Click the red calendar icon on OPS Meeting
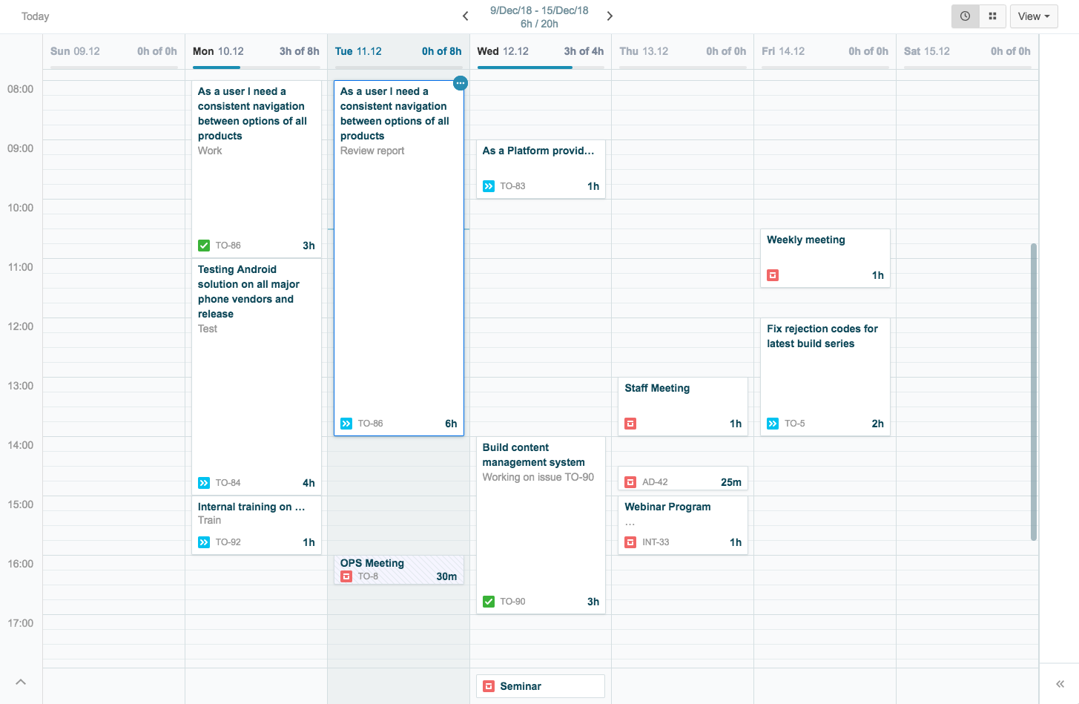The width and height of the screenshot is (1079, 704). (346, 576)
